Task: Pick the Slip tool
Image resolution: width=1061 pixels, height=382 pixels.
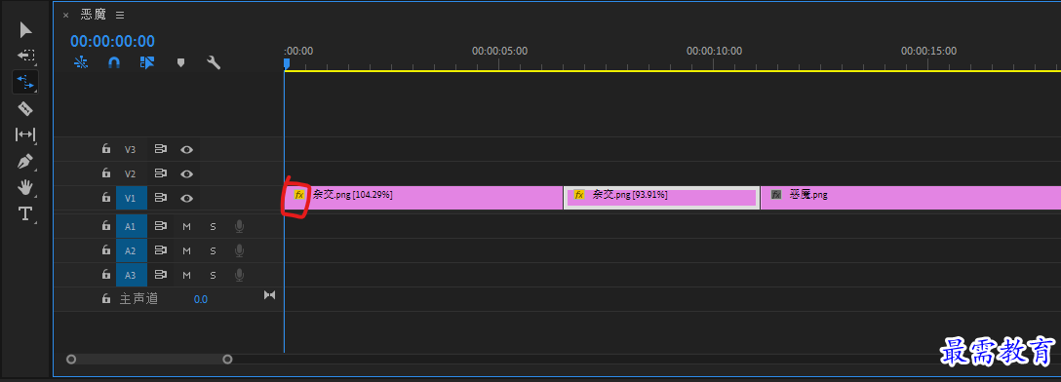Action: [25, 134]
